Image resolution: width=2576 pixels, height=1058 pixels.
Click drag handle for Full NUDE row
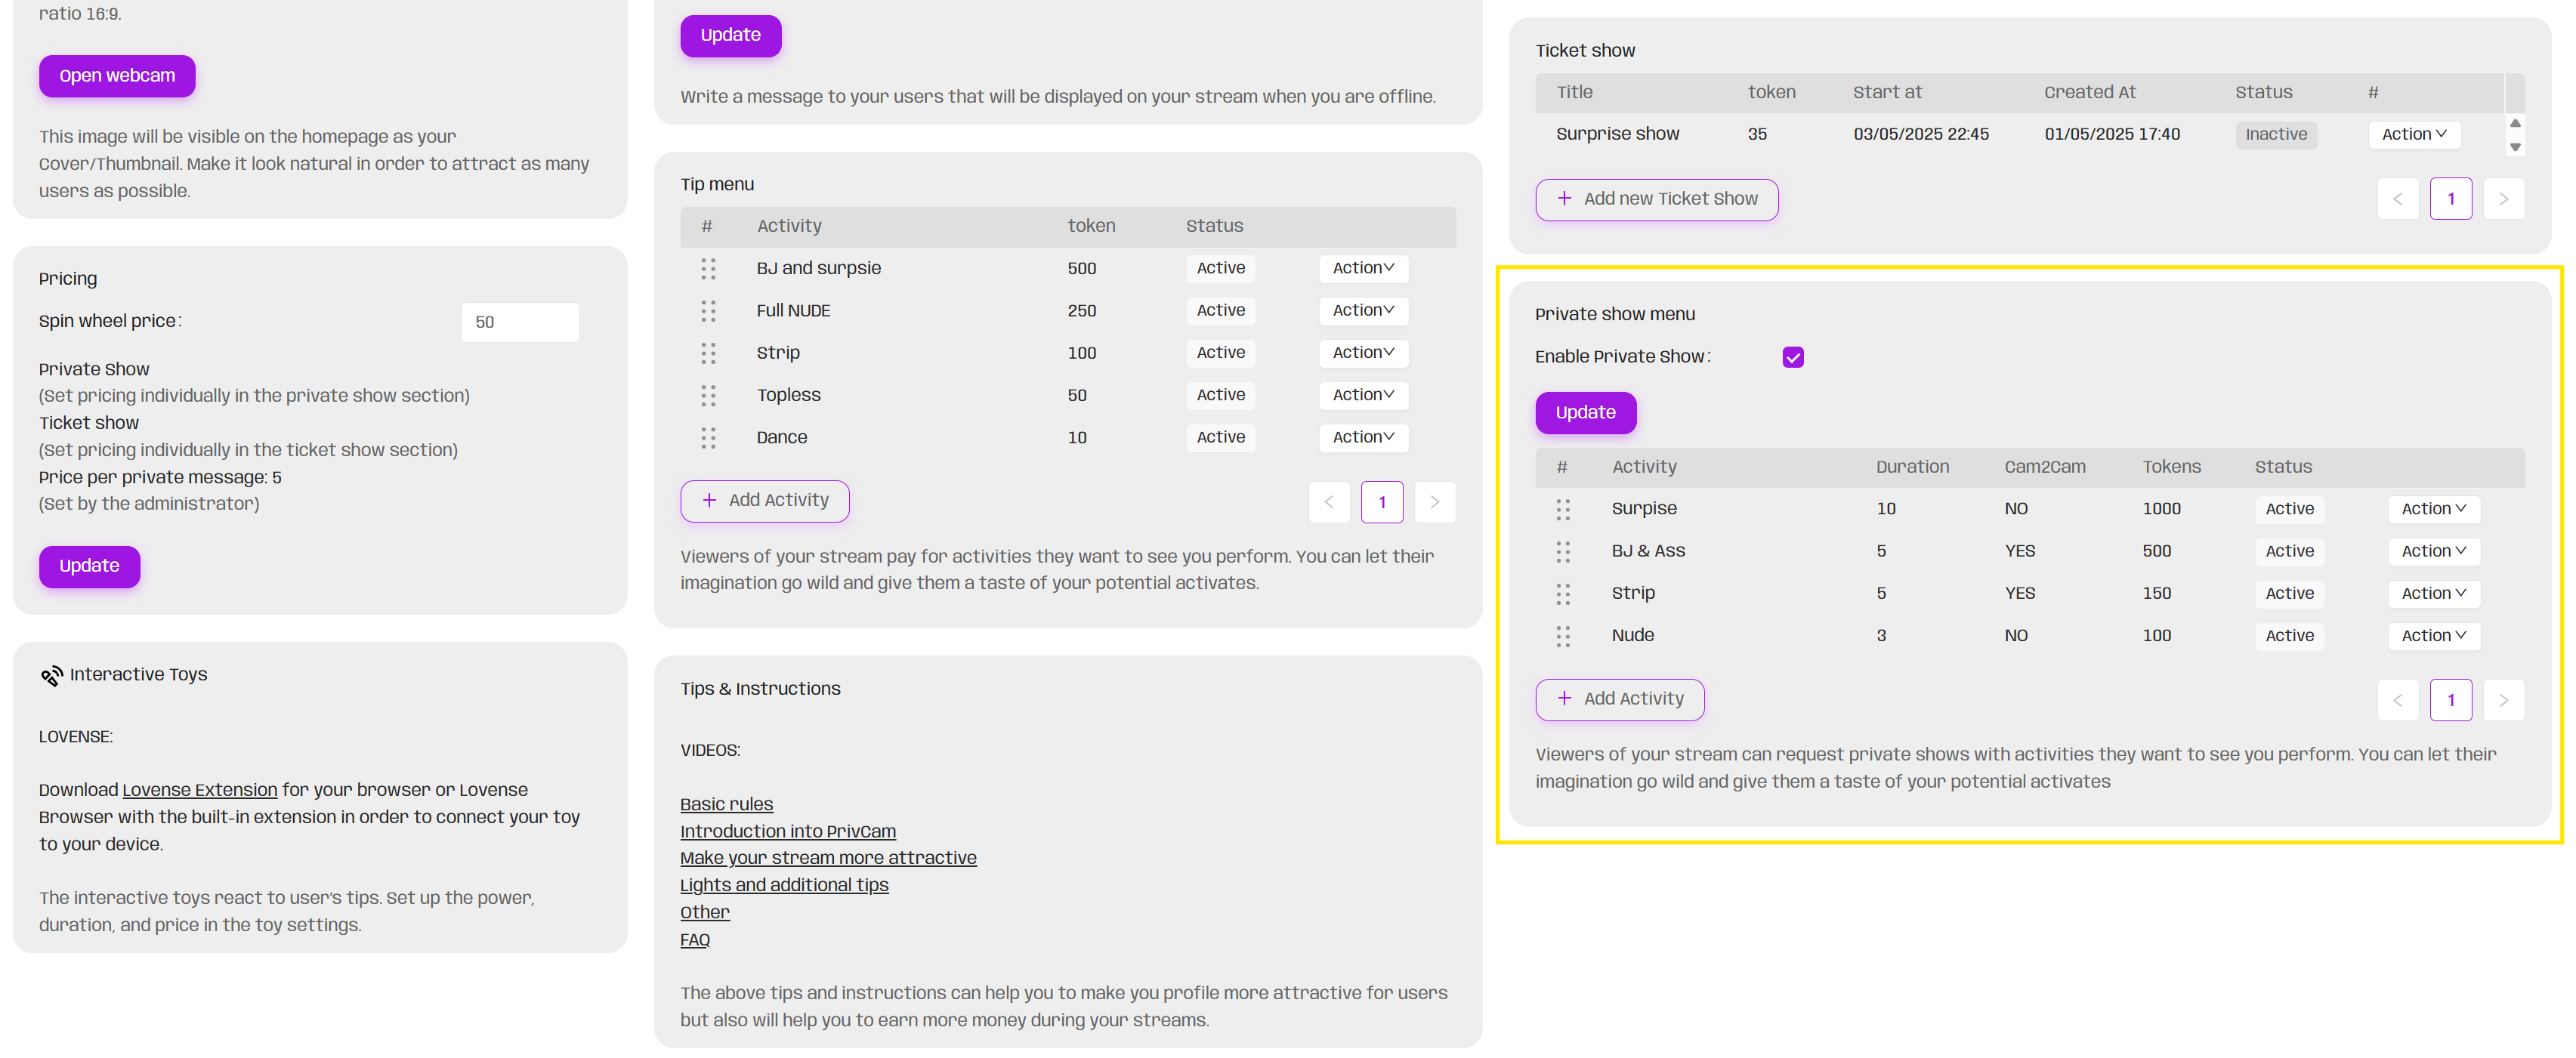708,311
